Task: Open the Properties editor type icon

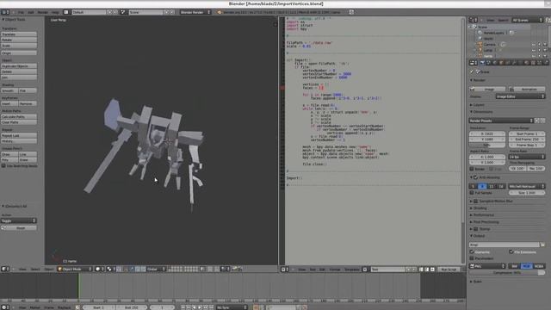Action: click(473, 63)
